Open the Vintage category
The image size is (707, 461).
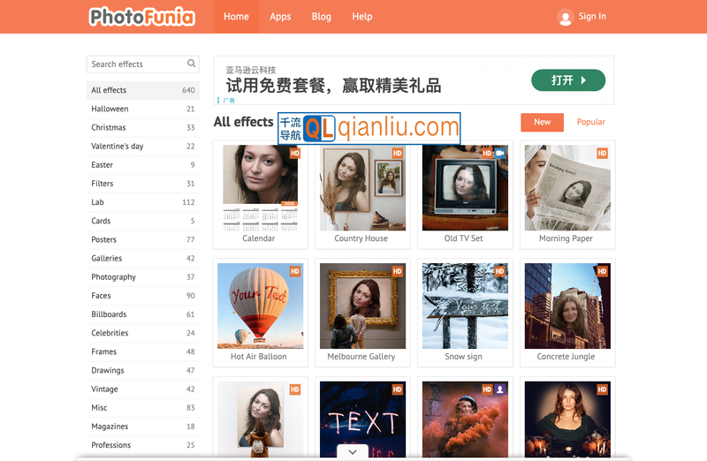[143, 389]
